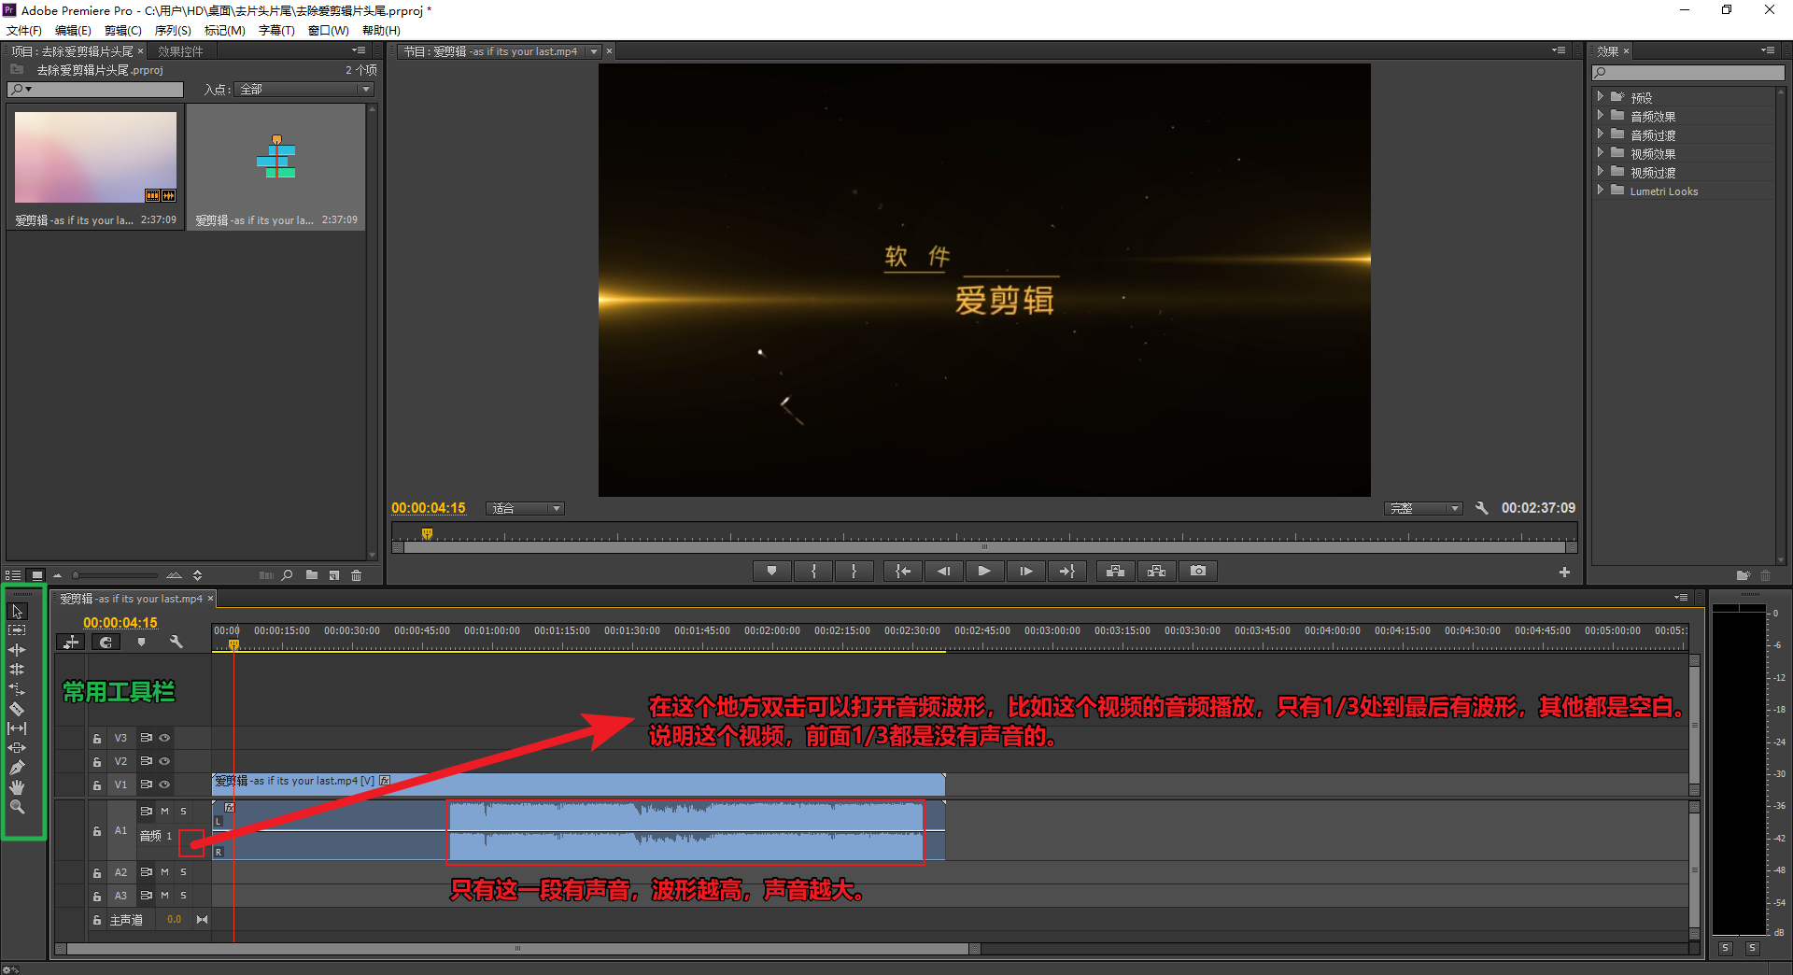Image resolution: width=1793 pixels, height=975 pixels.
Task: Jump to the In point
Action: click(x=903, y=571)
